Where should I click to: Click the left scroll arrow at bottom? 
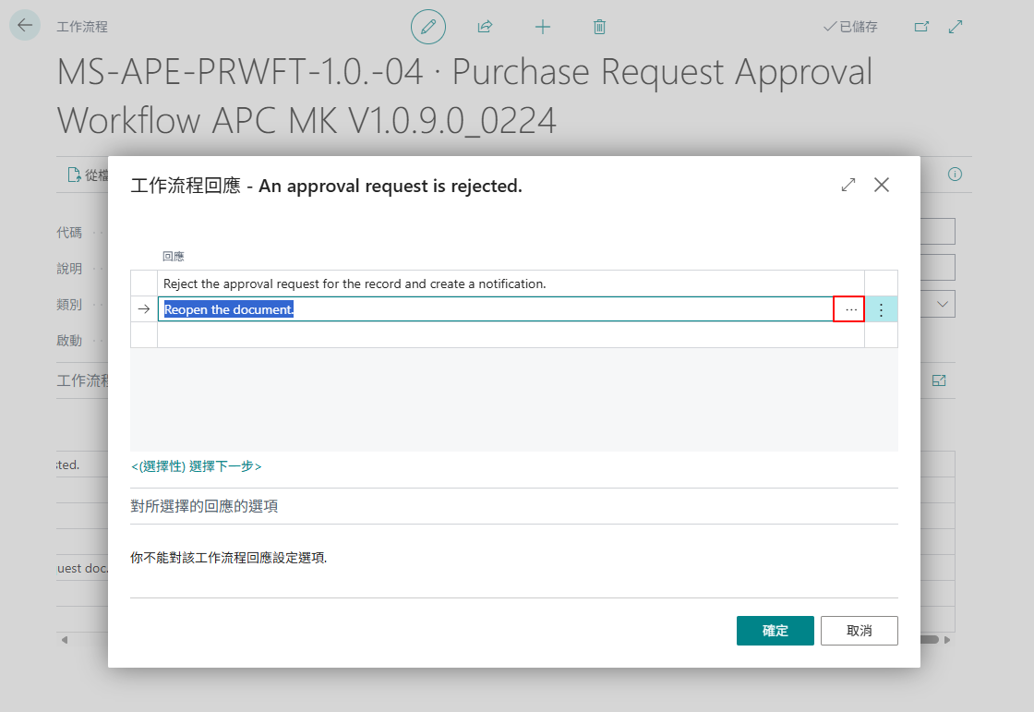click(64, 639)
